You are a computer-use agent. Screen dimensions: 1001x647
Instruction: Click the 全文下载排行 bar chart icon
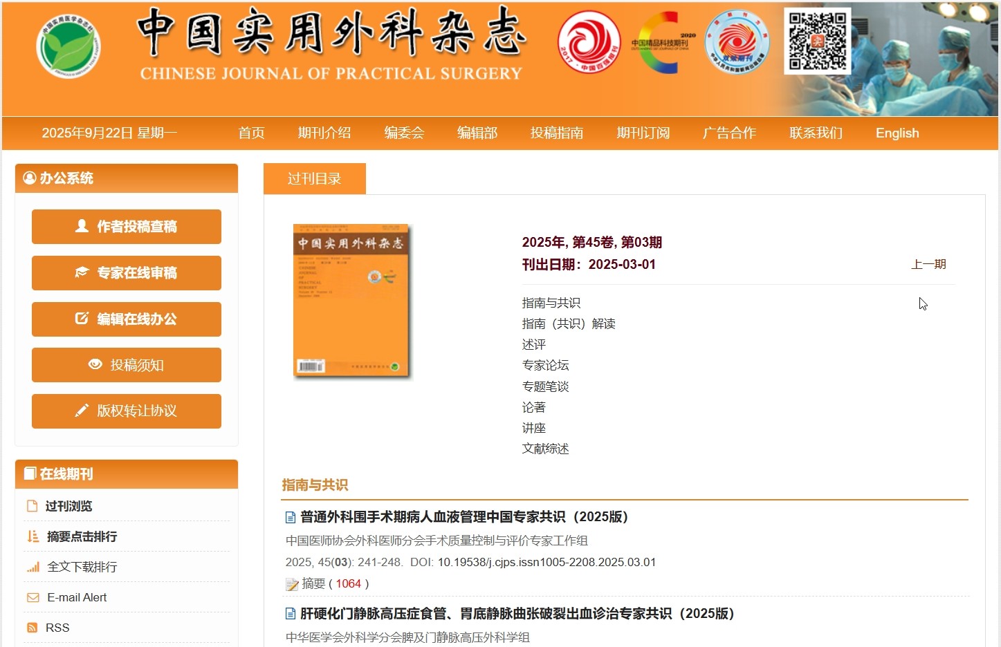(33, 567)
